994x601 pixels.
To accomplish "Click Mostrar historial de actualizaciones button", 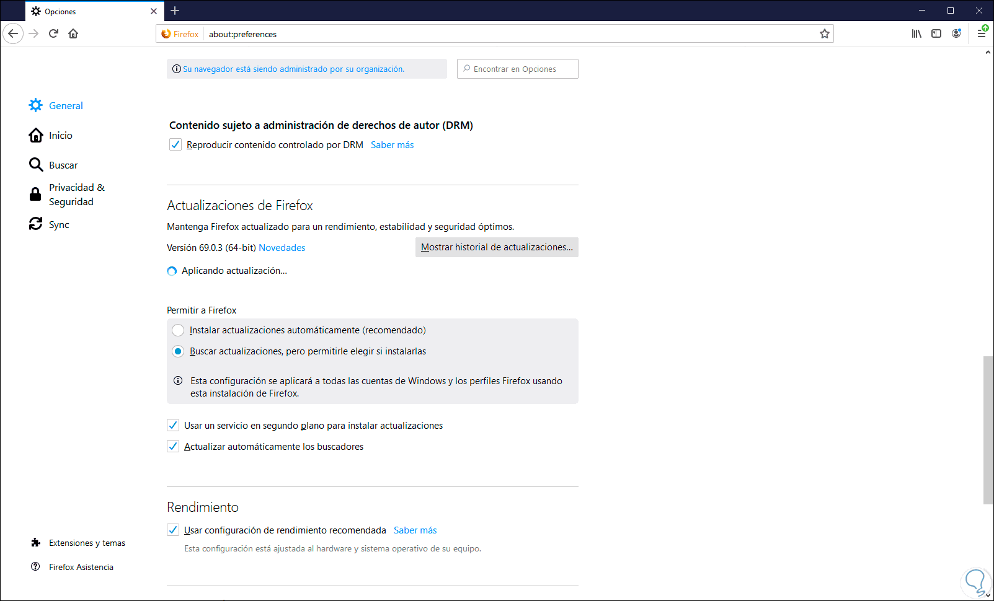I will (497, 247).
